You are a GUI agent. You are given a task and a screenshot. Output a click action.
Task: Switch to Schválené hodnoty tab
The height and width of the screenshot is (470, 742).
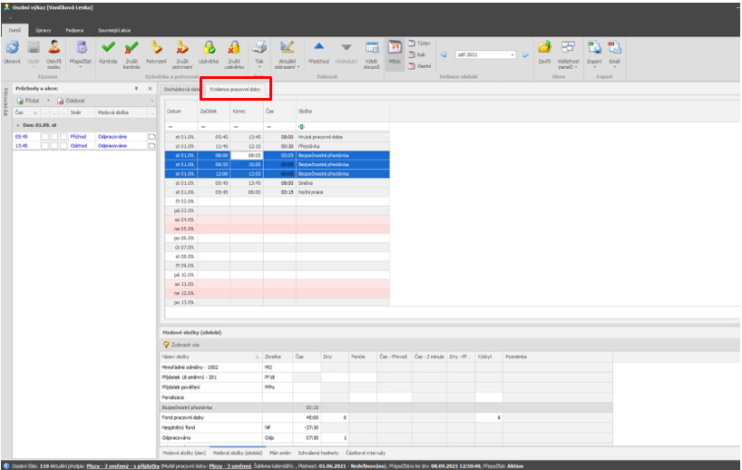(x=318, y=453)
